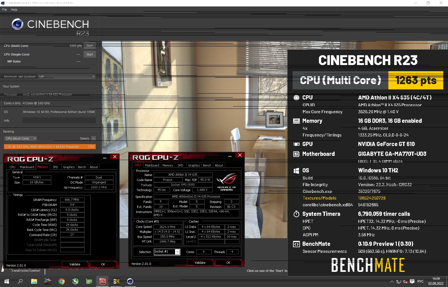Open ROG CPU-Z taskbar icon
This screenshot has height=287, width=448.
tap(103, 281)
